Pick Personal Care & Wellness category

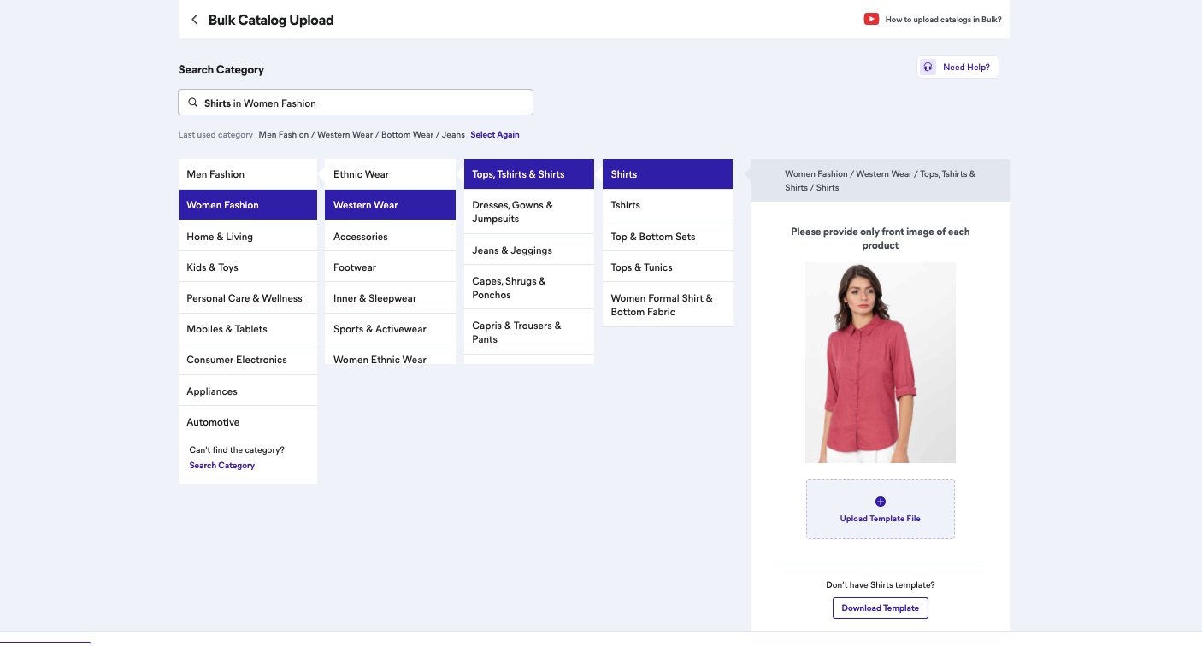click(248, 298)
